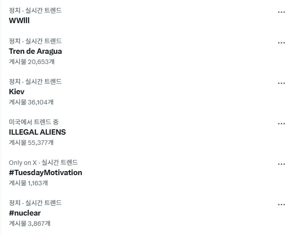Click the 게시물 1,163개 post count
Screen dimensions: 292x236
coord(28,183)
